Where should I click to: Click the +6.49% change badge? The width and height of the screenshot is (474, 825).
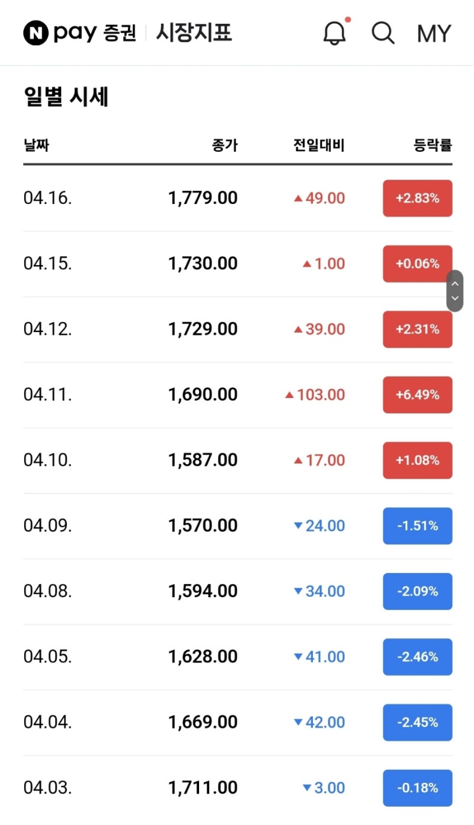[417, 394]
